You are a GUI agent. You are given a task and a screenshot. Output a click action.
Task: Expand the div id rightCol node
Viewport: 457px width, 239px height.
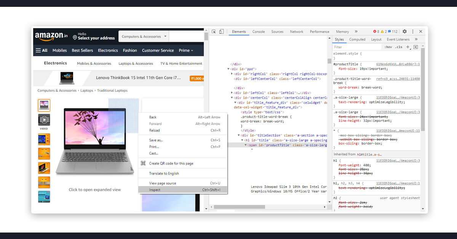tap(232, 74)
